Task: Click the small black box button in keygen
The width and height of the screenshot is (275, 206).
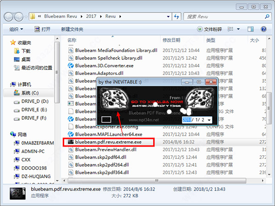Action: 106,120
